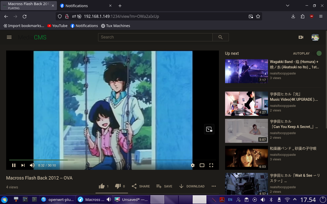Go back in browser history
Viewport: 327px width, 204px height.
click(6, 16)
